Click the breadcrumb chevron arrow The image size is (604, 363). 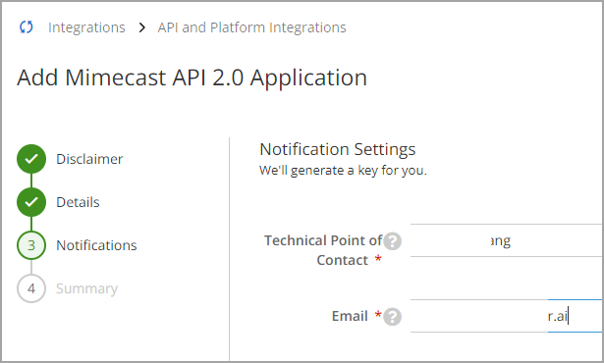click(141, 27)
